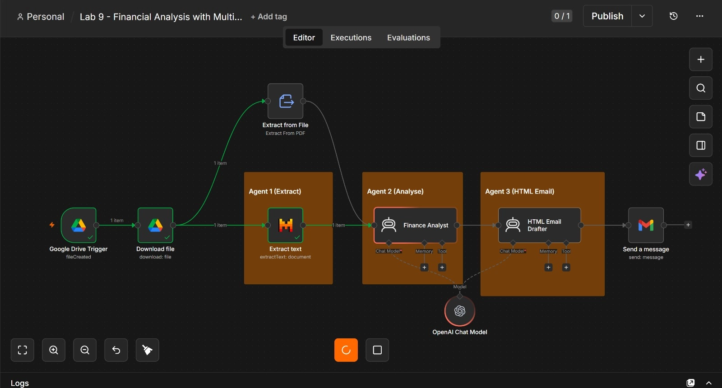Click the 0 / 1 counter badge
722x388 pixels.
562,16
